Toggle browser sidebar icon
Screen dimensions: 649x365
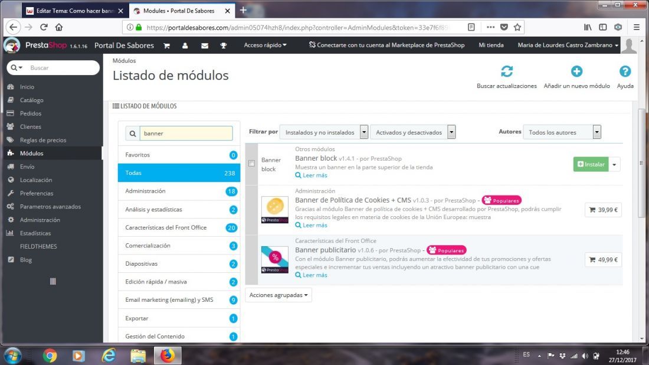(x=602, y=27)
